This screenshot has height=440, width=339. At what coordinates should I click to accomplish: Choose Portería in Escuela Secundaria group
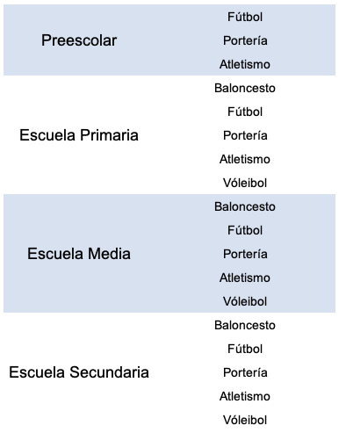(245, 372)
